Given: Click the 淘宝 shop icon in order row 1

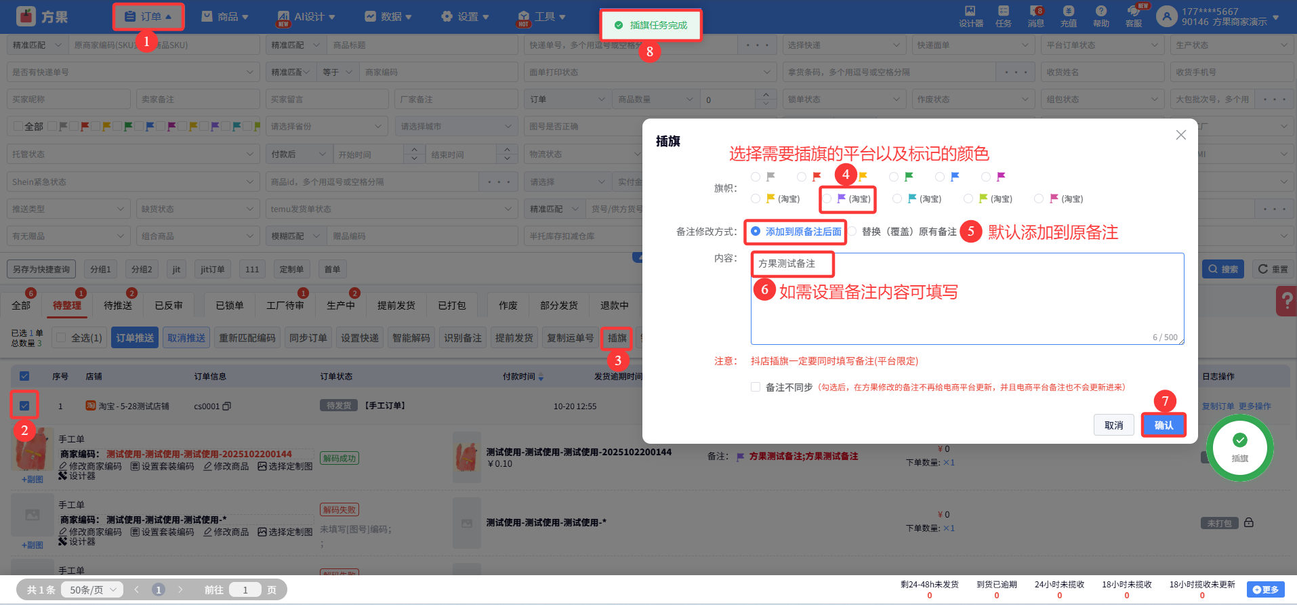Looking at the screenshot, I should click(90, 406).
